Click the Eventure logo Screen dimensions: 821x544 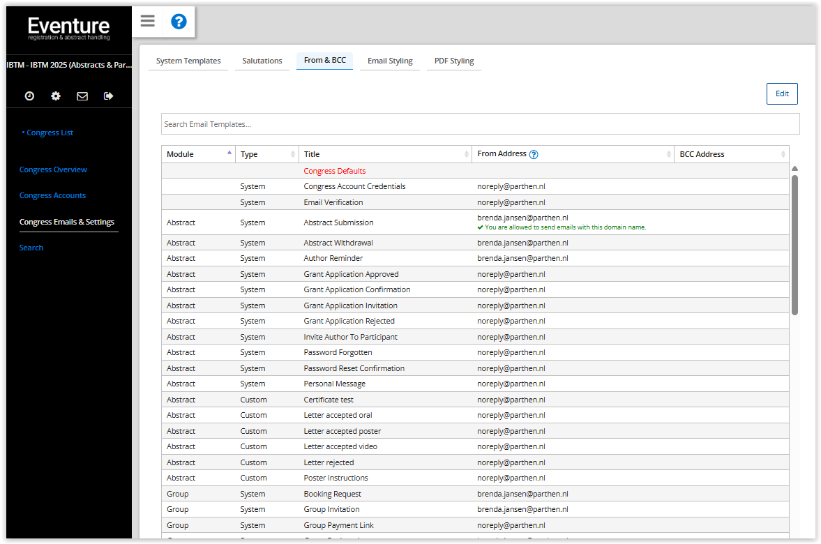(68, 29)
